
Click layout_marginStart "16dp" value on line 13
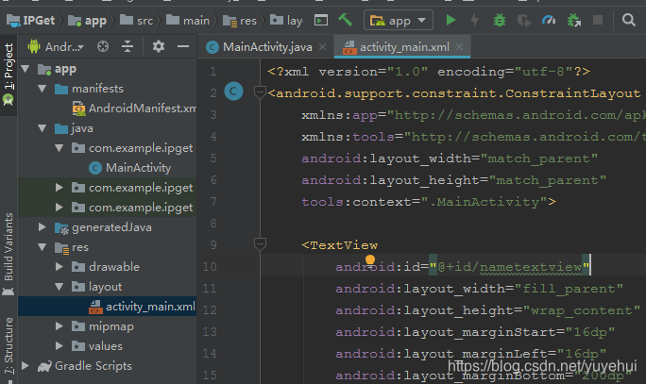coord(590,332)
